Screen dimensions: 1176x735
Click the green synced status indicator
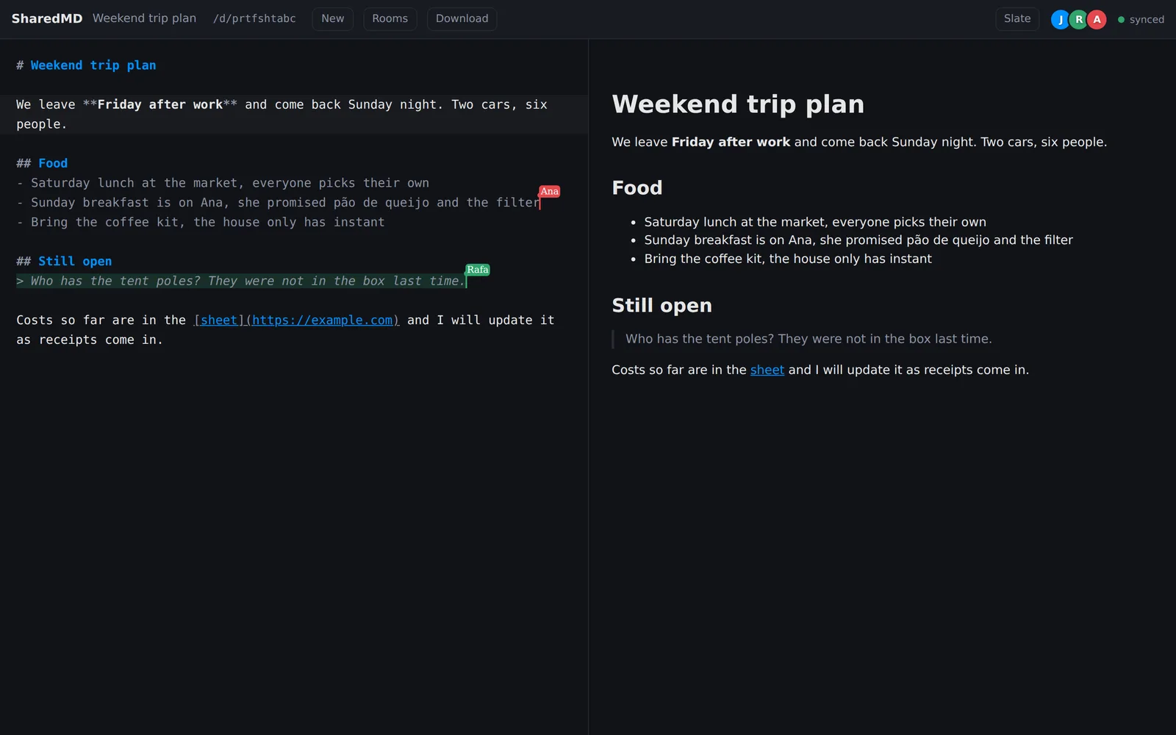point(1141,20)
